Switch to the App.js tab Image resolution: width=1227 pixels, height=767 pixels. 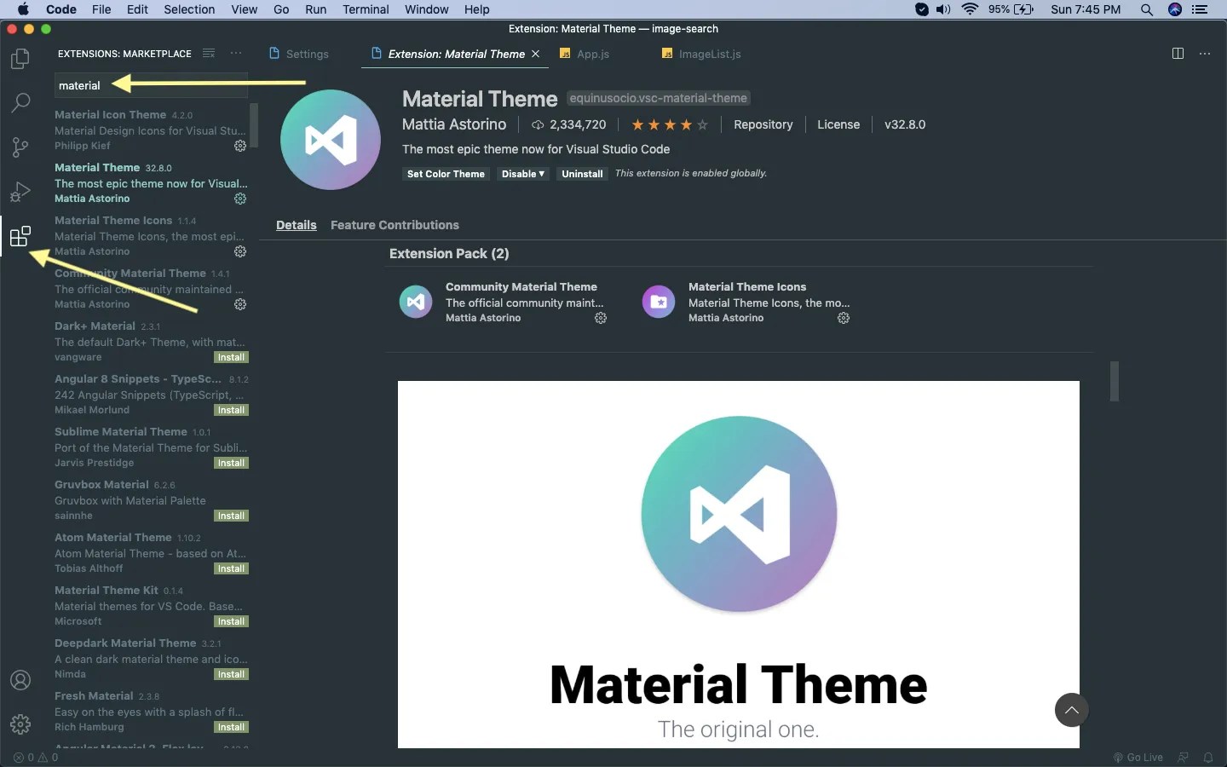592,54
